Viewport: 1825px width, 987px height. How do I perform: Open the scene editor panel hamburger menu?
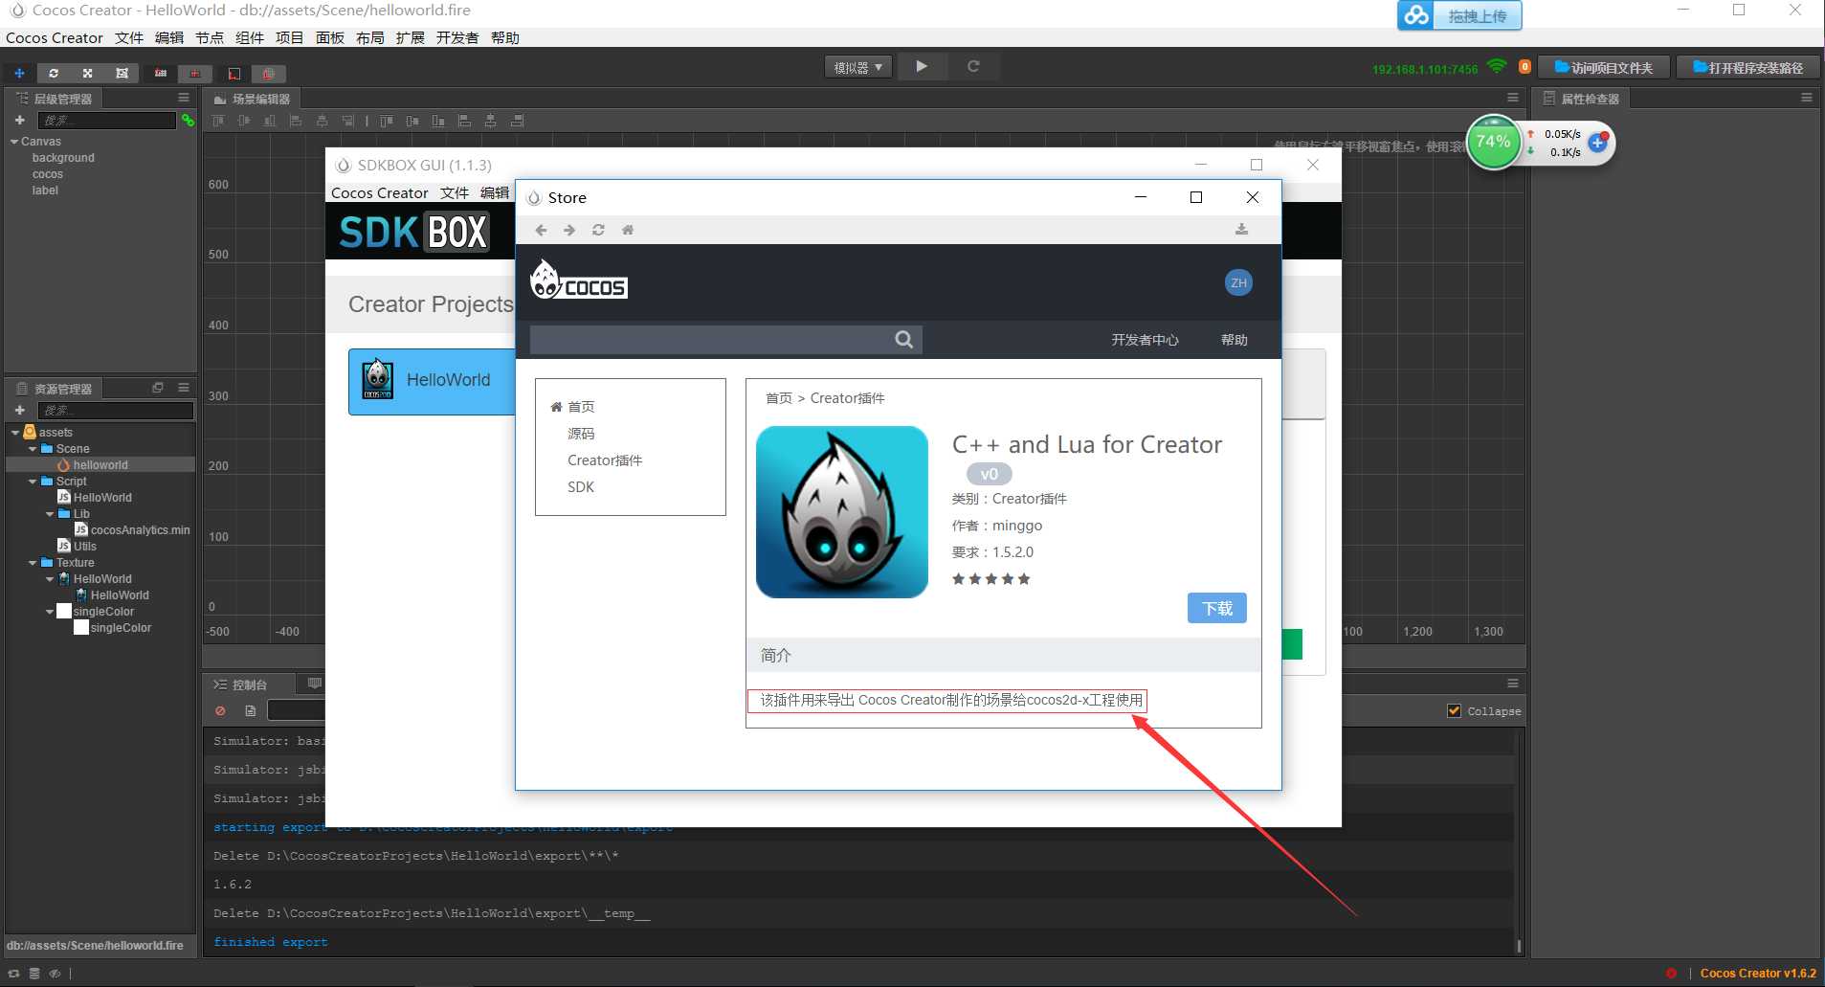[1513, 98]
